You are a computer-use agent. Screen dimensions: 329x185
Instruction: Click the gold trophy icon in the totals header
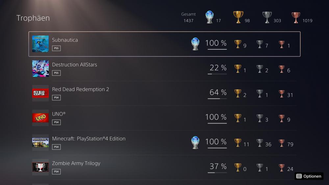(x=238, y=17)
